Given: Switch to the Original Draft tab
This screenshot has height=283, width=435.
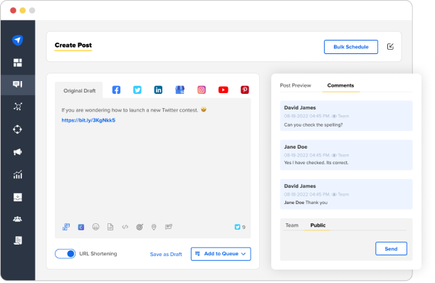Looking at the screenshot, I should [x=79, y=90].
